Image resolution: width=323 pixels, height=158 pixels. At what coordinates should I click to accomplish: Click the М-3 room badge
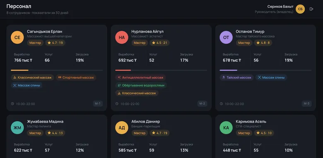[306, 104]
